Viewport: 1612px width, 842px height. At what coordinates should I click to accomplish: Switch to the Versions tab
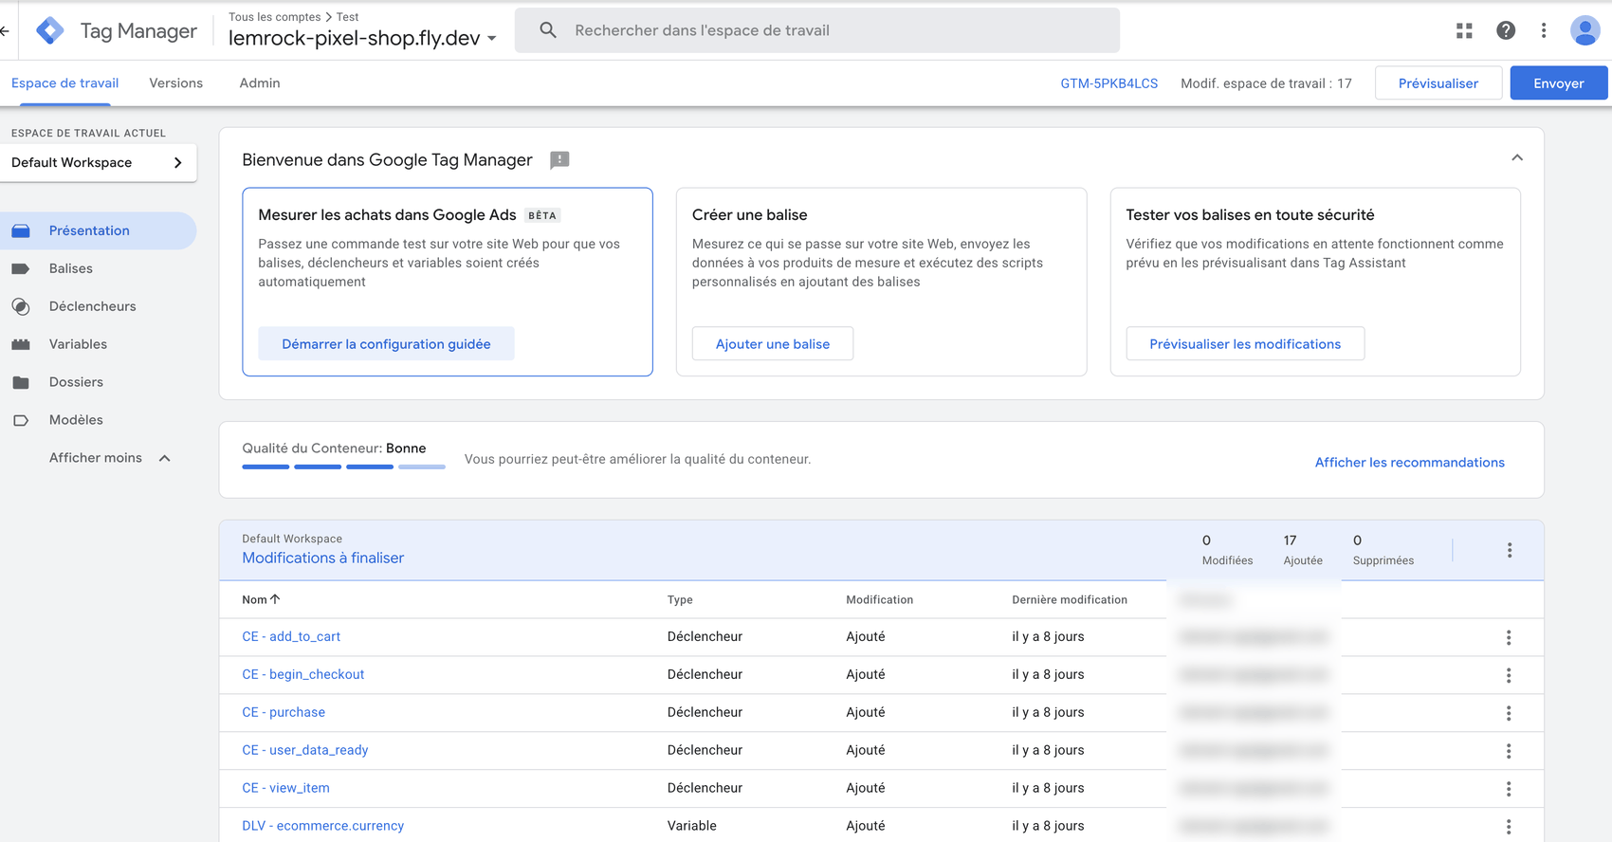point(176,83)
